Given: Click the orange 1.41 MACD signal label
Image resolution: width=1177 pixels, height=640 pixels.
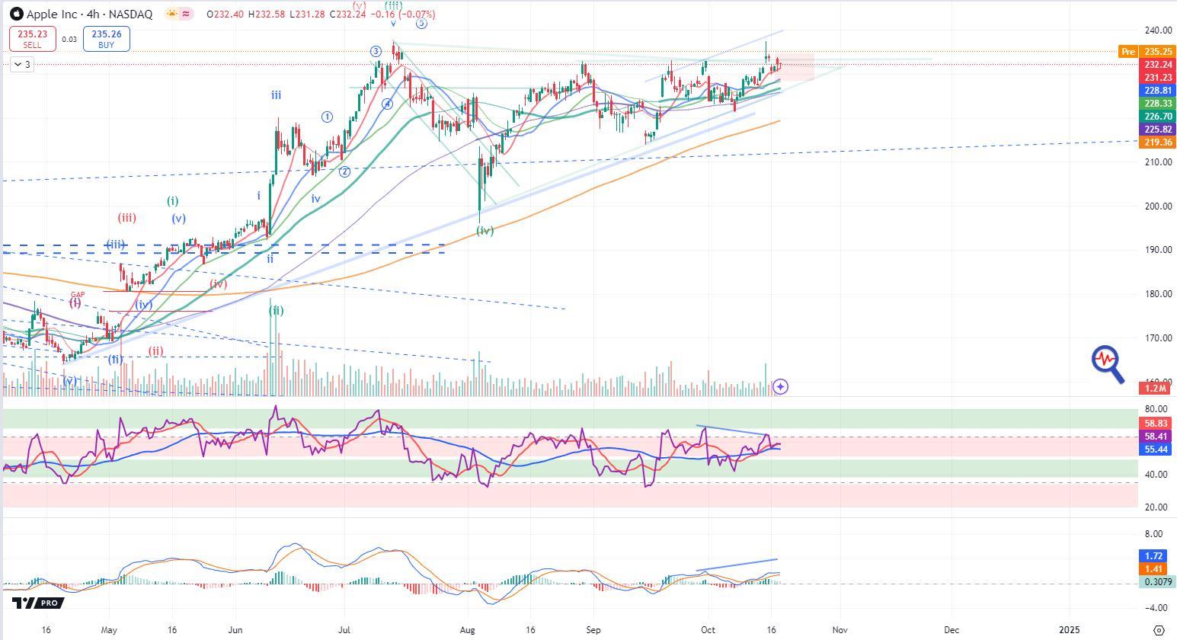Looking at the screenshot, I should tap(1154, 569).
